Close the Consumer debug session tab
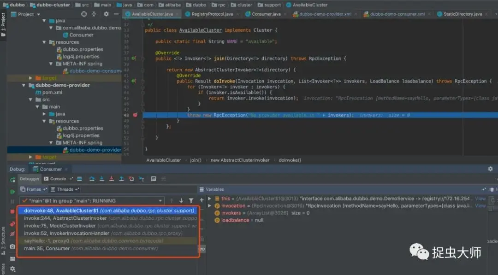Screen dimensions: 498x275 point(66,170)
